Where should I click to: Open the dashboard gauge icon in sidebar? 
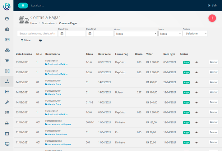tap(7, 29)
